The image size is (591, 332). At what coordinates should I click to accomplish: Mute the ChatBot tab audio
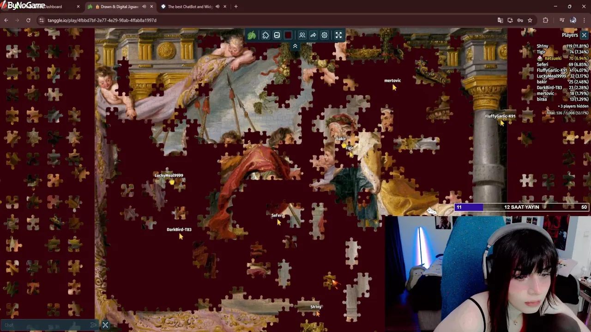coord(217,6)
